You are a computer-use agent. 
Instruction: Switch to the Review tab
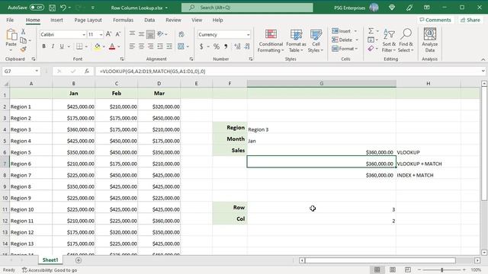173,20
